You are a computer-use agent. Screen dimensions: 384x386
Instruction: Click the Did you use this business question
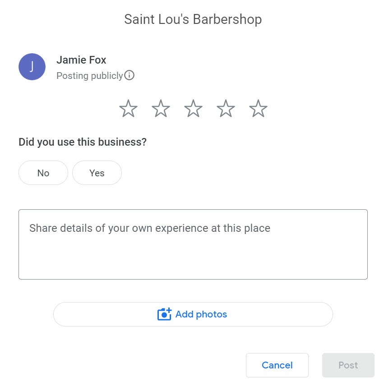point(83,142)
